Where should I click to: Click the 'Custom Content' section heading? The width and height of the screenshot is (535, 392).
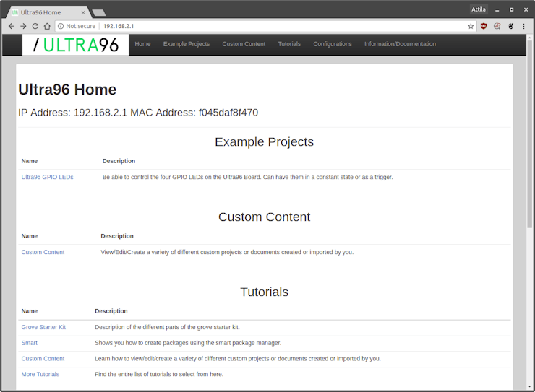pos(264,217)
